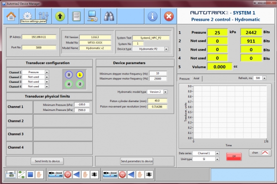Click Piston cylinder diameter field
Image resolution: width=277 pixels, height=184 pixels.
point(157,101)
